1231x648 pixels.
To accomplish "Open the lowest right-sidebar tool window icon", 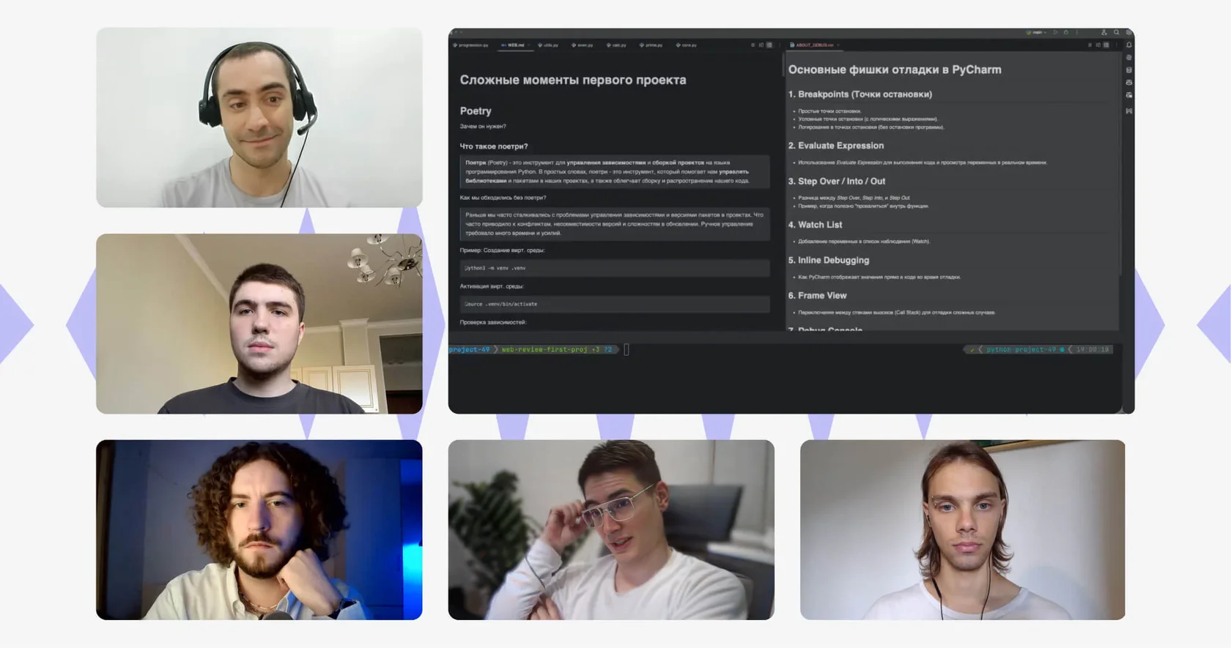I will pos(1129,111).
